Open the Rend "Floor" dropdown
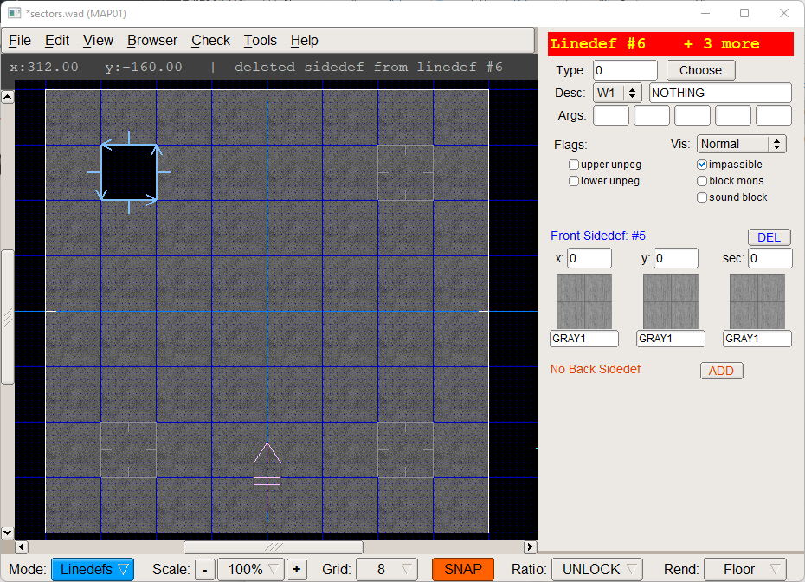 click(745, 569)
